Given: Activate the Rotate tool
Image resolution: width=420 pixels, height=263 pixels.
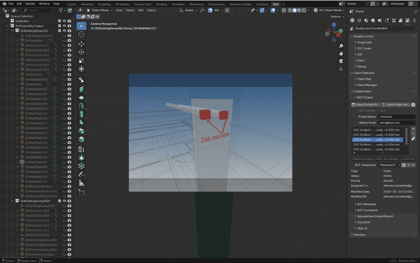Looking at the screenshot, I should pyautogui.click(x=81, y=52).
